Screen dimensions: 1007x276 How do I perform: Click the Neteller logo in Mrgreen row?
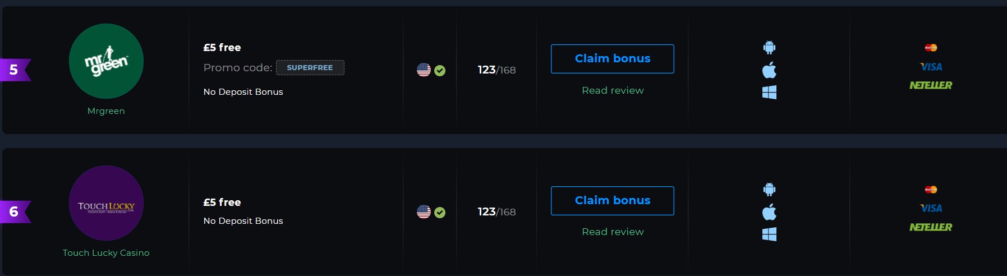click(931, 85)
